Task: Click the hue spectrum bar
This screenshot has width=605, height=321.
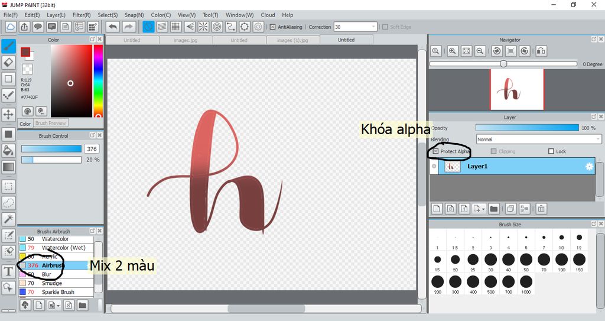Action: [99, 81]
